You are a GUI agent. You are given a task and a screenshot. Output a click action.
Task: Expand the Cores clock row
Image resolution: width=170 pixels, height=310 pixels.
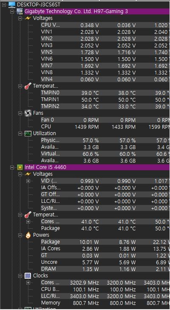tap(28, 282)
